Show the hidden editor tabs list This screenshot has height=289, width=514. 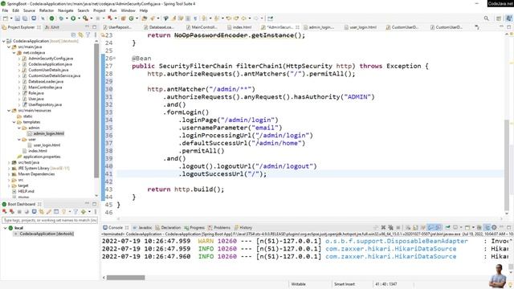tap(477, 27)
